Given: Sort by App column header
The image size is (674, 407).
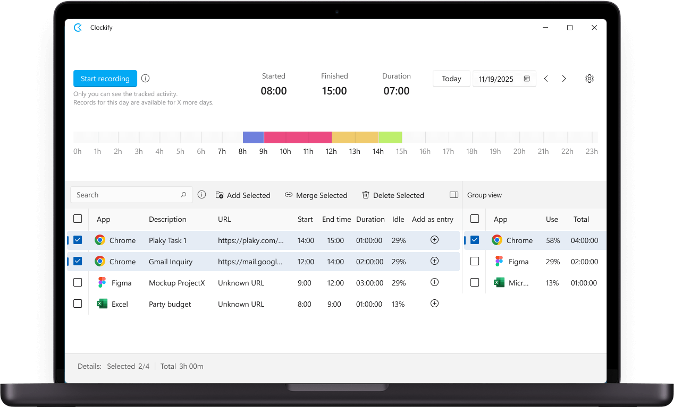Looking at the screenshot, I should [104, 219].
